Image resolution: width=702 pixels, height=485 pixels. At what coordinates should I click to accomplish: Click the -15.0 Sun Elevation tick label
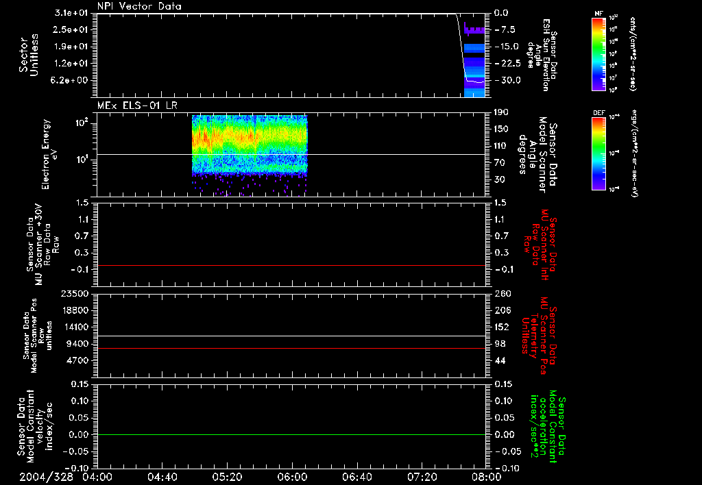point(507,47)
